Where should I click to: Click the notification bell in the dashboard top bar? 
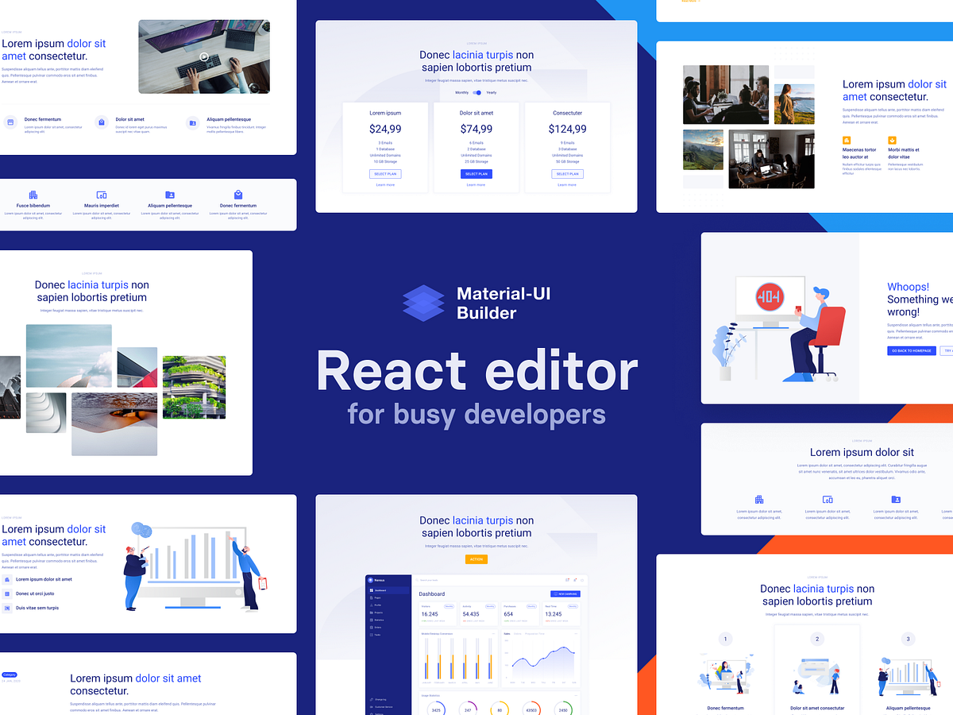click(x=574, y=581)
